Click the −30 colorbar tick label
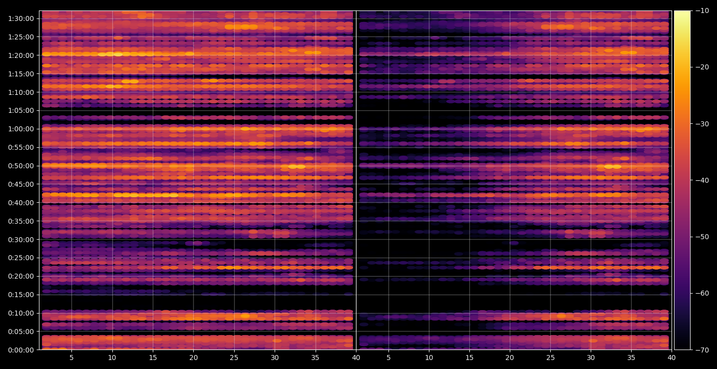 pyautogui.click(x=702, y=124)
